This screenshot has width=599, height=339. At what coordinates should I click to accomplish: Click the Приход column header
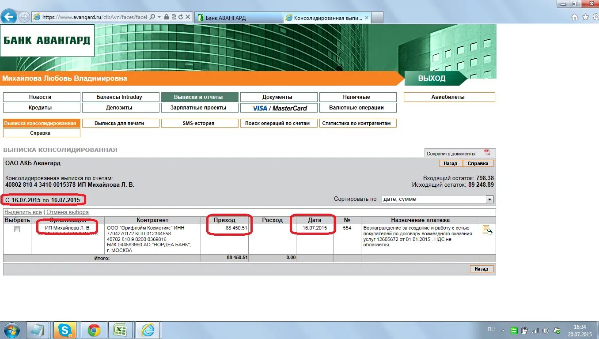click(224, 220)
